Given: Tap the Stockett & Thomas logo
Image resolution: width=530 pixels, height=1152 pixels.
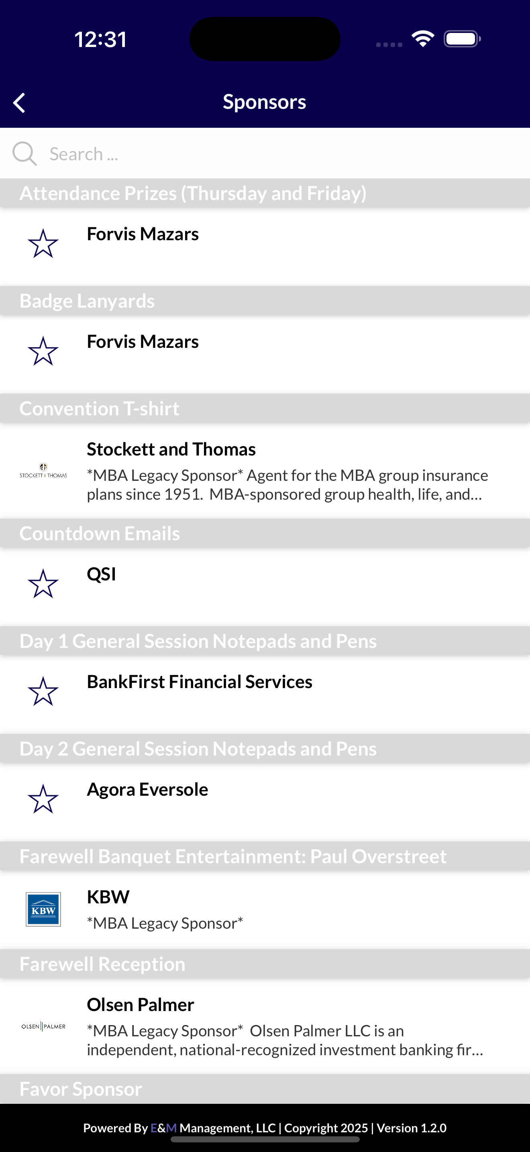Looking at the screenshot, I should tap(43, 471).
